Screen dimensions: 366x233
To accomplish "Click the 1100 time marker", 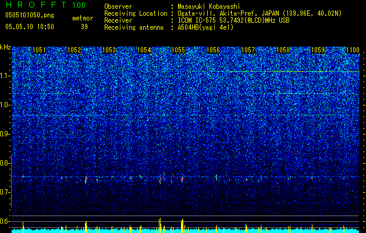I will pyautogui.click(x=353, y=50).
